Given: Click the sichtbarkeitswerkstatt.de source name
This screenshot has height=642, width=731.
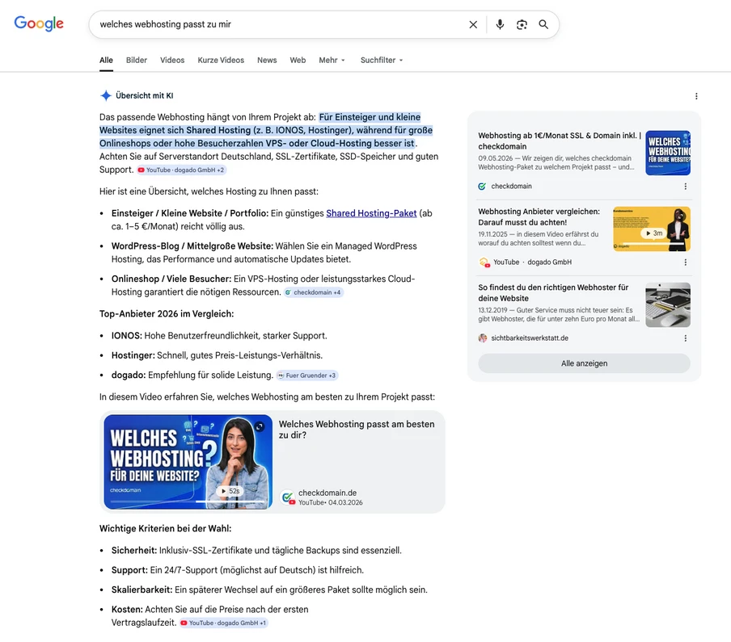Looking at the screenshot, I should [530, 338].
